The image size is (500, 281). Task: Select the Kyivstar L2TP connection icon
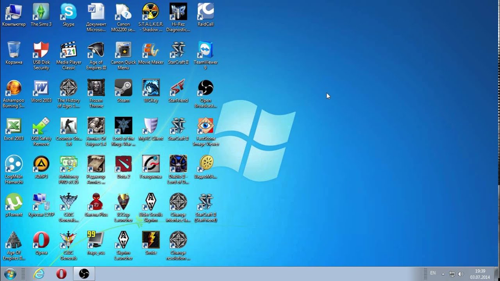[41, 206]
